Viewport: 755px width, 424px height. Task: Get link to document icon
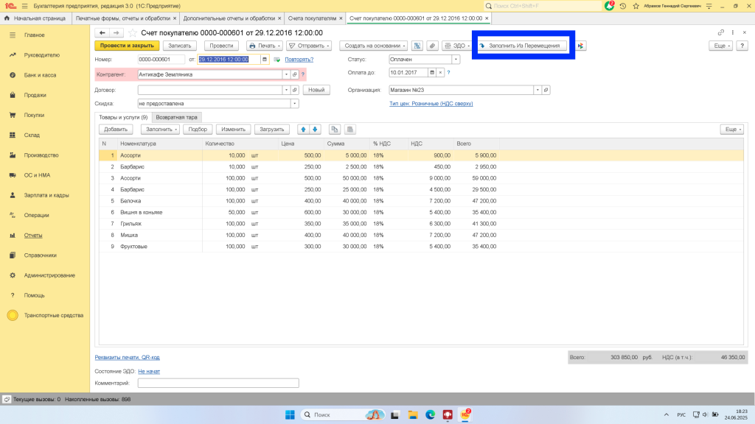(721, 32)
